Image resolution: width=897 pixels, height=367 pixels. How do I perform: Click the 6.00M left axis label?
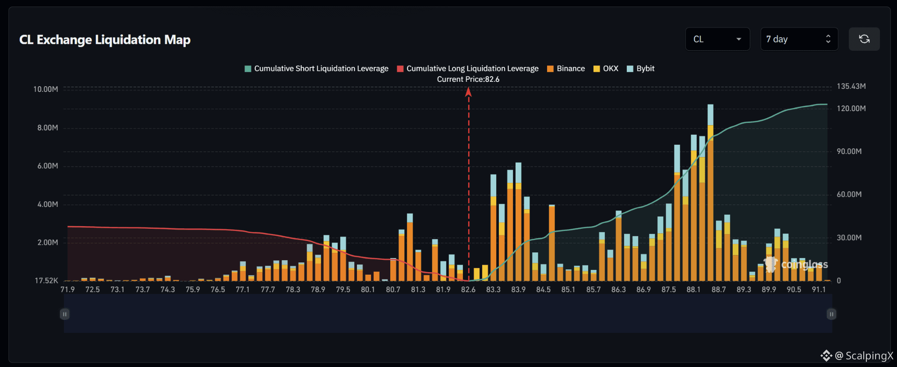tap(48, 166)
